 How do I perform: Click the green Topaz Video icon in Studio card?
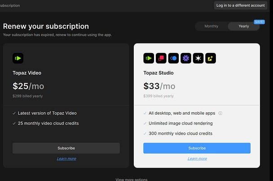coord(149,58)
